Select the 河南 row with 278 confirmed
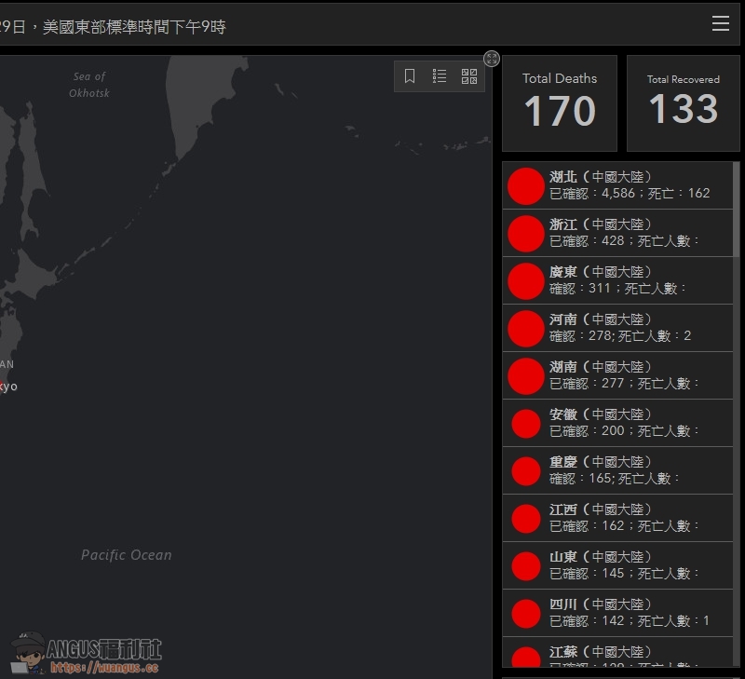The image size is (745, 679). [617, 328]
